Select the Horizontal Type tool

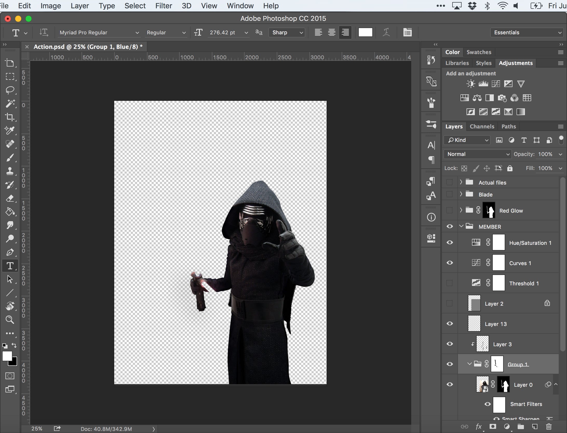coord(10,266)
